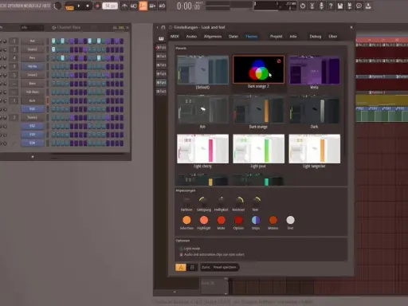Open the white Text color swatch
The height and width of the screenshot is (306, 408).
tap(290, 220)
